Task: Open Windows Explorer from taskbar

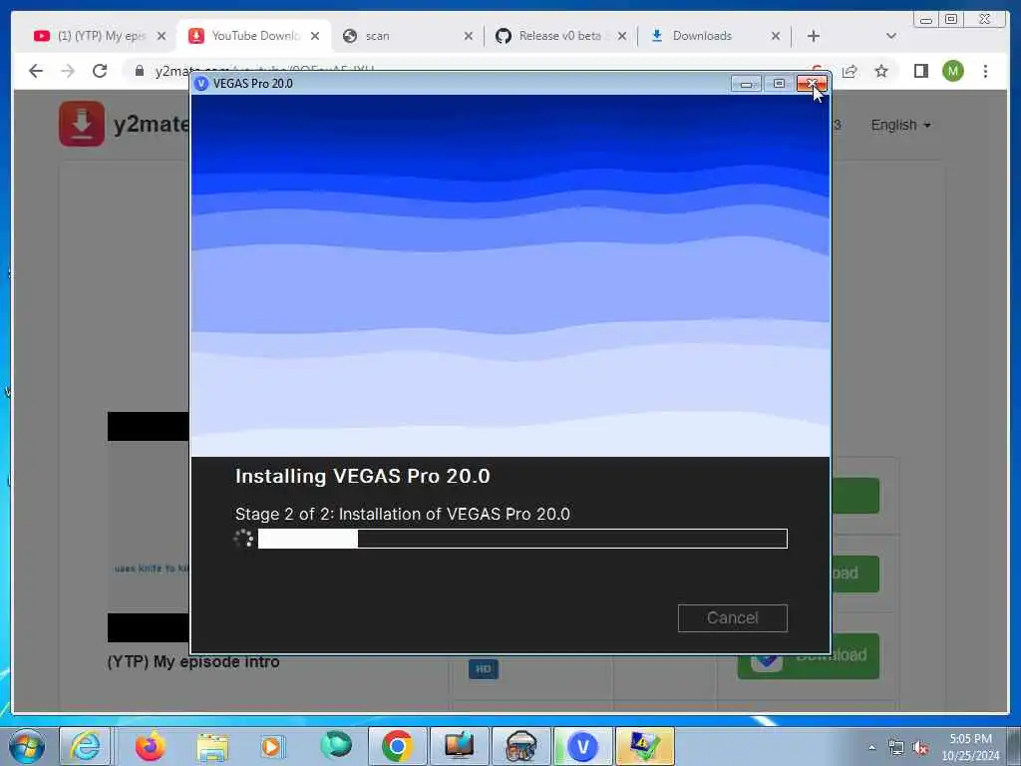Action: [x=212, y=747]
